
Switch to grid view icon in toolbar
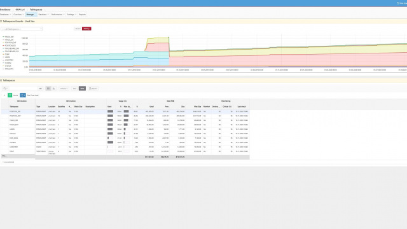pyautogui.click(x=48, y=88)
